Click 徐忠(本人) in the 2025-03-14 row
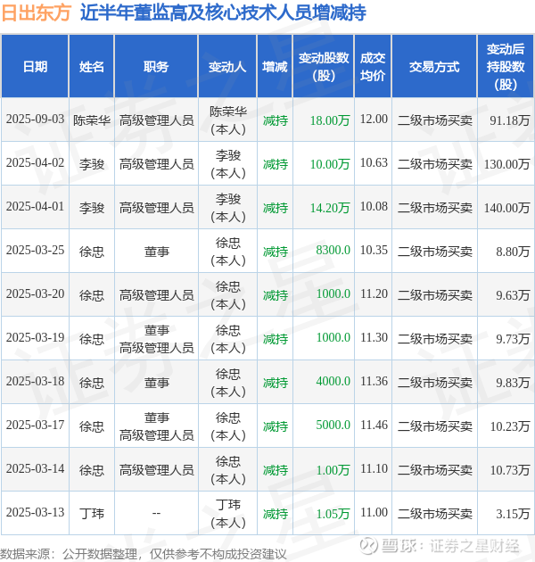535x562 pixels. pos(228,470)
